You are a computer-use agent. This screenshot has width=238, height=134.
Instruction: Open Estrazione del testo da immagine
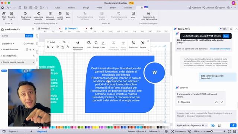pos(149,16)
